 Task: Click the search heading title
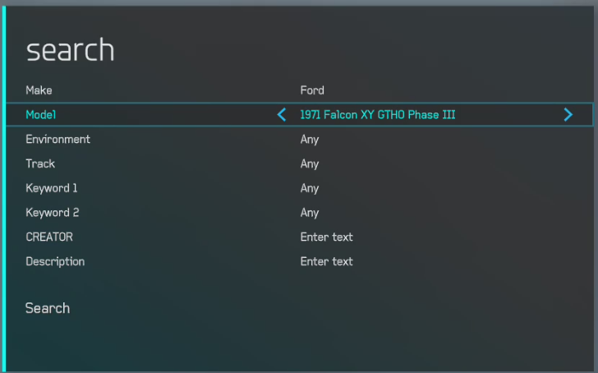tap(70, 49)
